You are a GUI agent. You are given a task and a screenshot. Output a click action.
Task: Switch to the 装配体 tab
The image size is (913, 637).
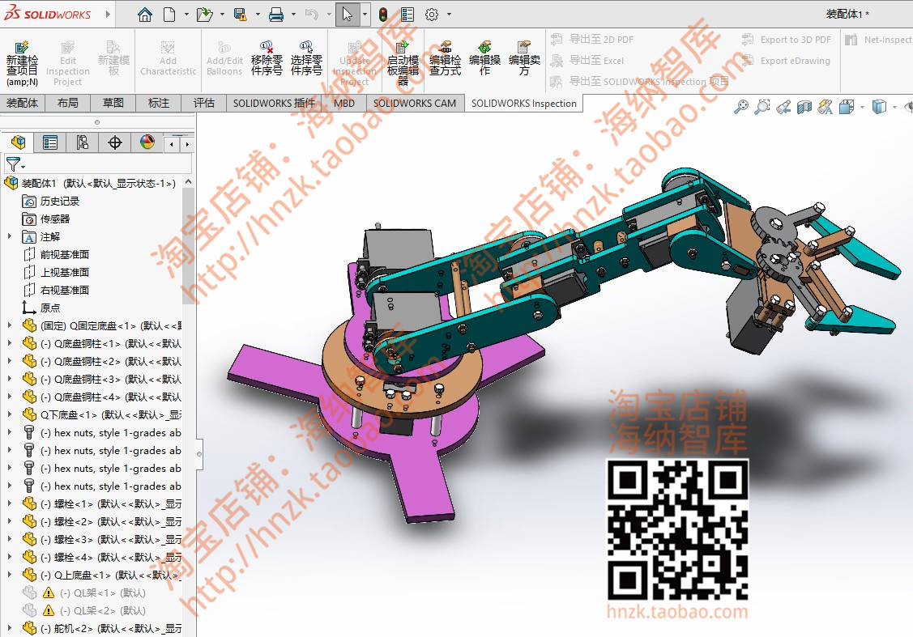click(x=22, y=103)
